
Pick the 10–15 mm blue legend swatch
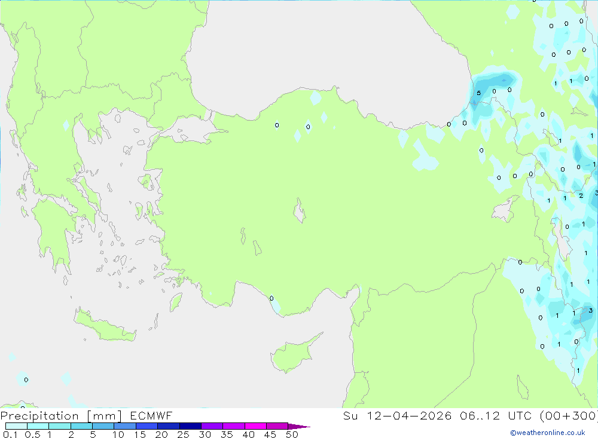(125, 426)
